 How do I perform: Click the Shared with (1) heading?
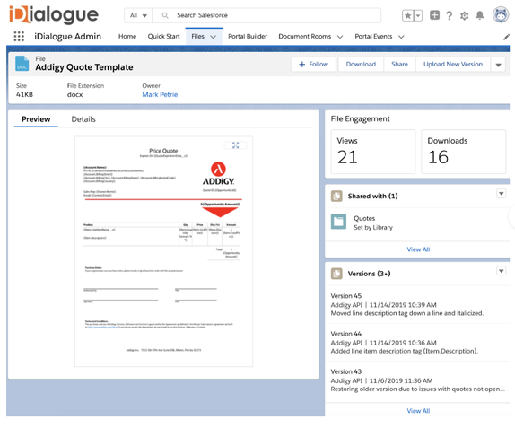pyautogui.click(x=372, y=197)
